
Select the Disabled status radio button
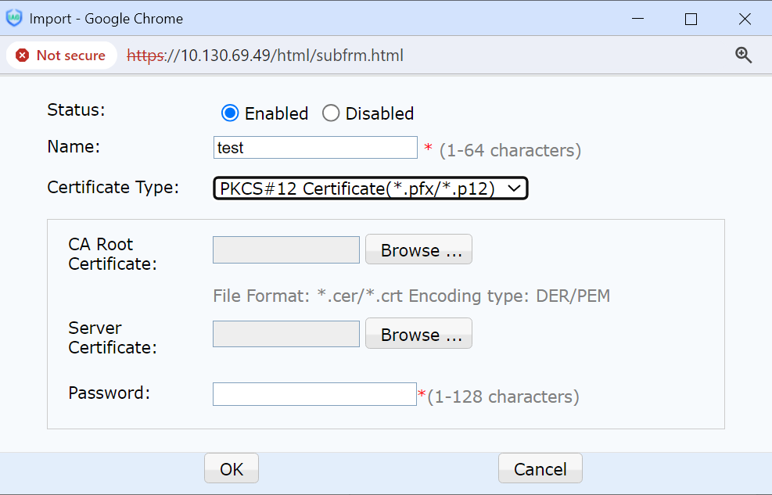tap(331, 113)
